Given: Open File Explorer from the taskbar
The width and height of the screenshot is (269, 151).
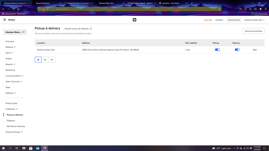Looking at the screenshot, I should [24, 148].
